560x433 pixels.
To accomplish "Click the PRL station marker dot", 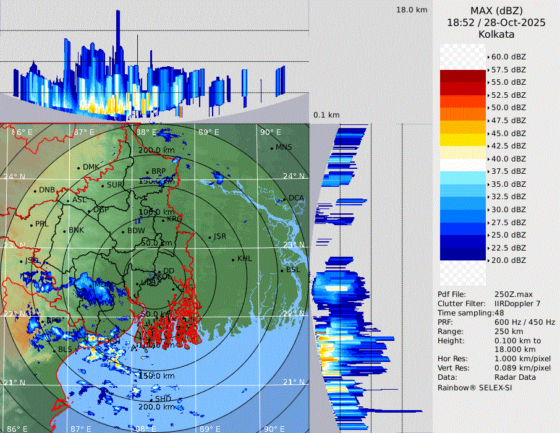I will coord(32,225).
